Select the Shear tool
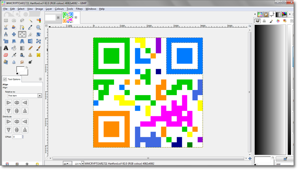Screen dimensions: 298x170 coord(14,41)
